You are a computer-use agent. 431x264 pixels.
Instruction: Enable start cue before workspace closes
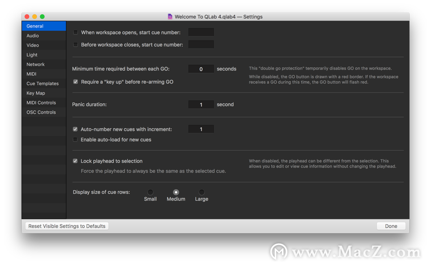(x=75, y=44)
